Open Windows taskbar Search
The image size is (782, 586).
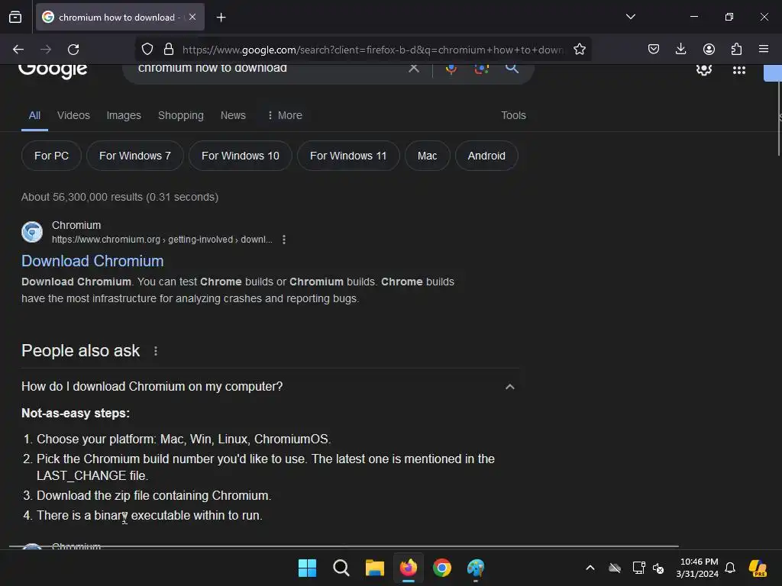341,568
